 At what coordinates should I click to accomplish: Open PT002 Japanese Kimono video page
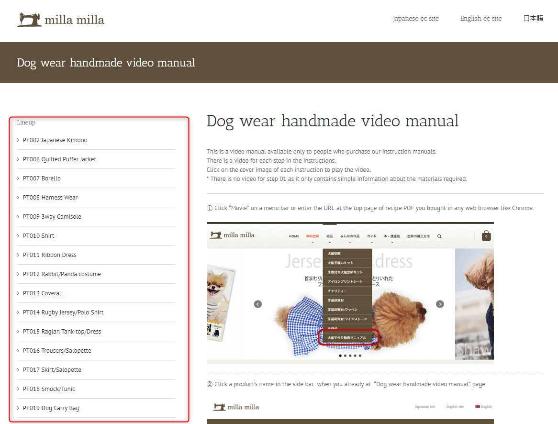point(55,140)
